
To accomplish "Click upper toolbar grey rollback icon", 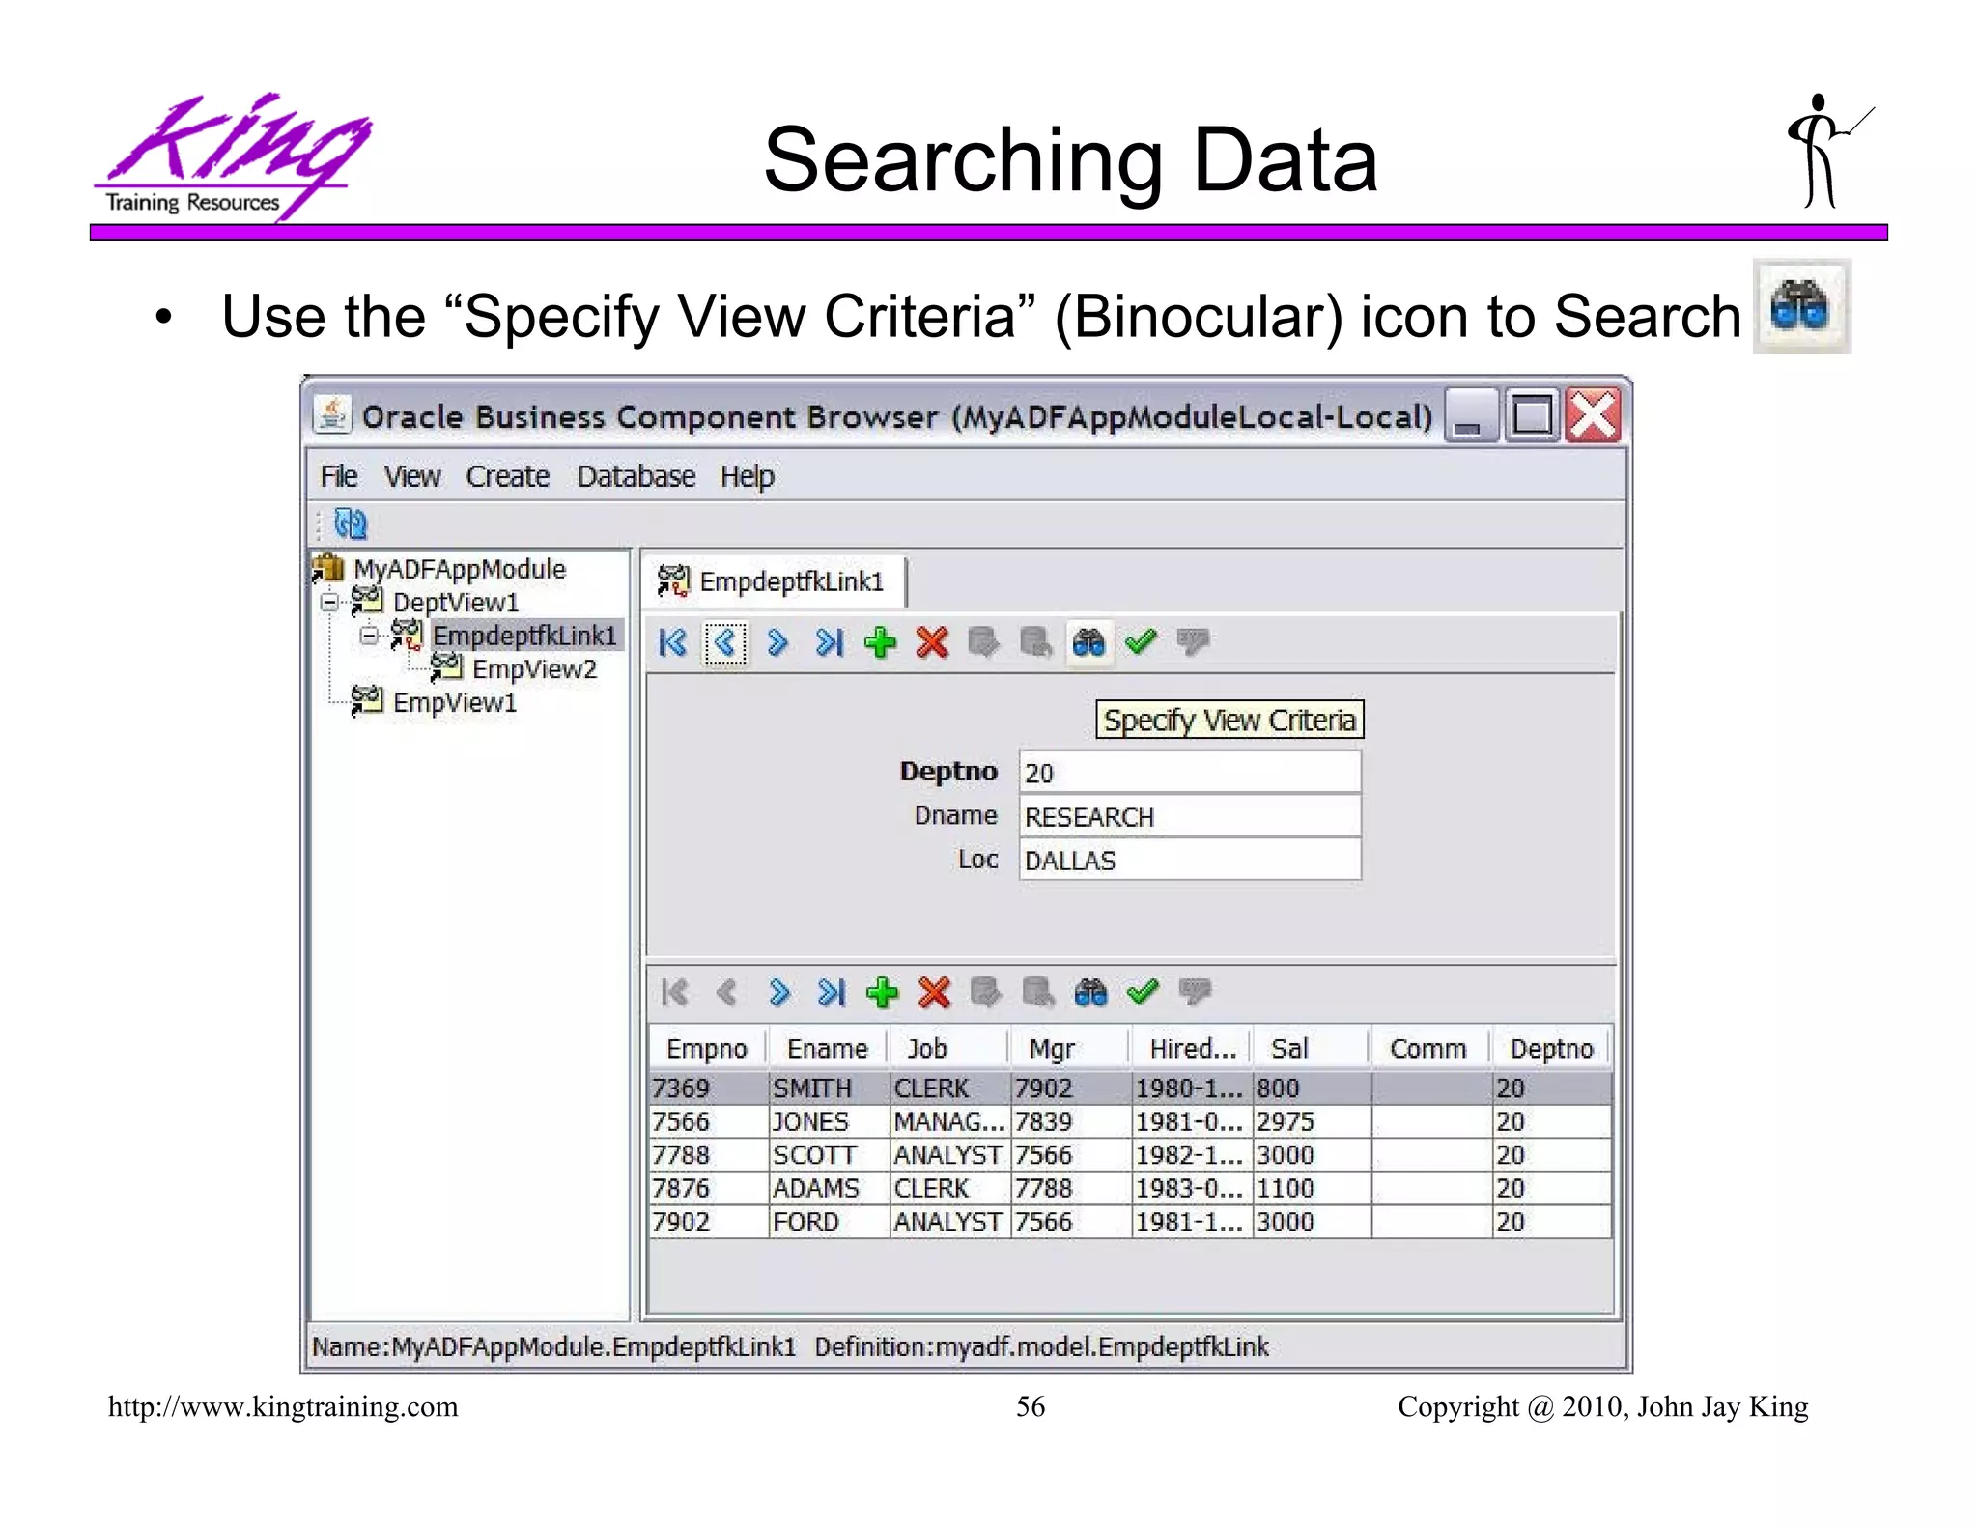I will tap(1193, 641).
